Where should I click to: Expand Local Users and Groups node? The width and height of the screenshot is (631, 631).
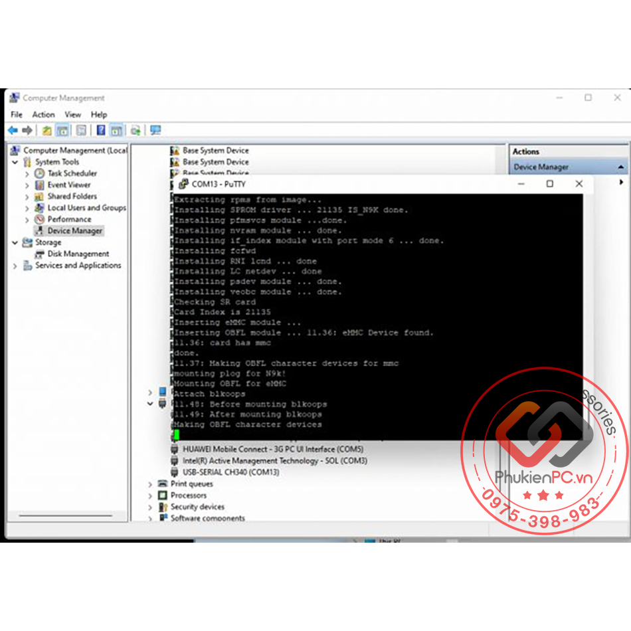click(x=27, y=209)
